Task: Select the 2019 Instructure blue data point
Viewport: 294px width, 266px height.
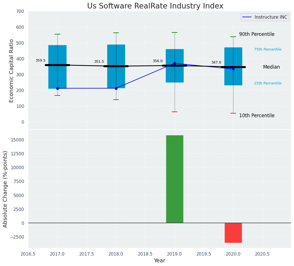Action: coord(175,63)
